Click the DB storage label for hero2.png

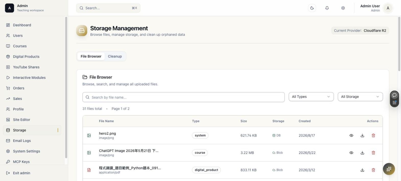click(x=276, y=136)
